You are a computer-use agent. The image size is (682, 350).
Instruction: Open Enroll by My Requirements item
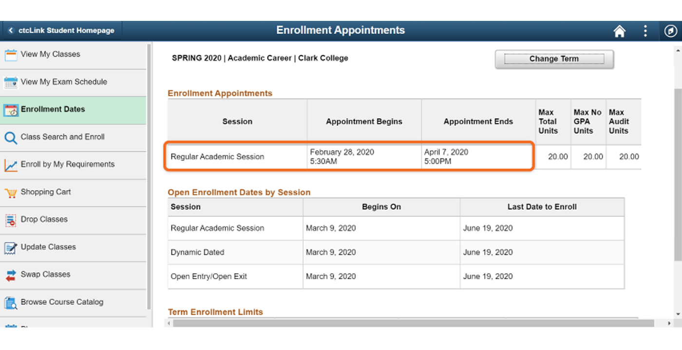[x=73, y=165]
